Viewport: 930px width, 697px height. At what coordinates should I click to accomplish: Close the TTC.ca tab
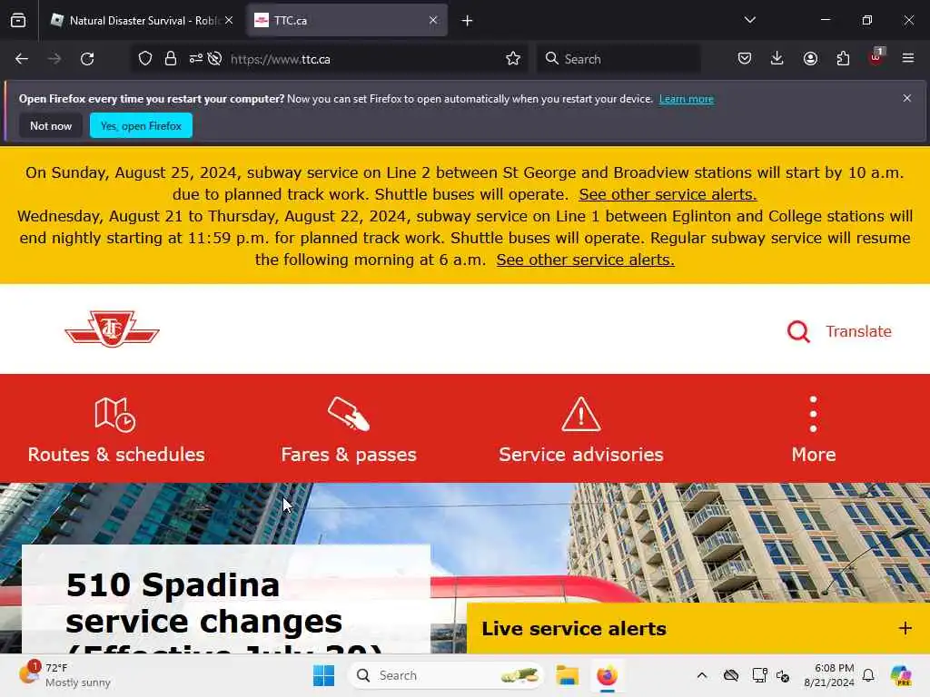tap(433, 21)
